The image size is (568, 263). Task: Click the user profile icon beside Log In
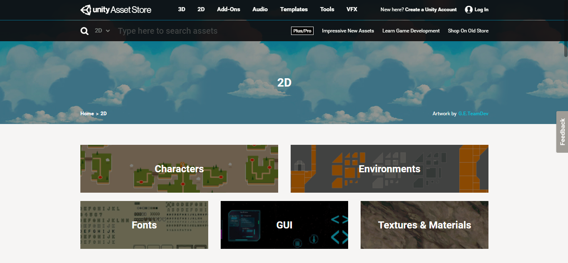(468, 10)
